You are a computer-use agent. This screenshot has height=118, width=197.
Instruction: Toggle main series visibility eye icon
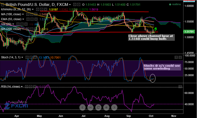tap(75, 5)
